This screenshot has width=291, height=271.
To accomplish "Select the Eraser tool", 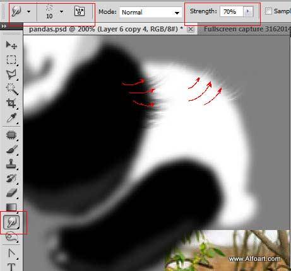I will (x=11, y=193).
